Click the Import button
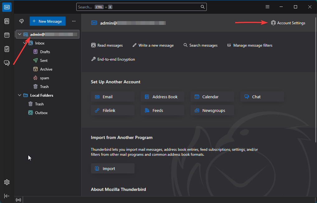 tap(113, 168)
